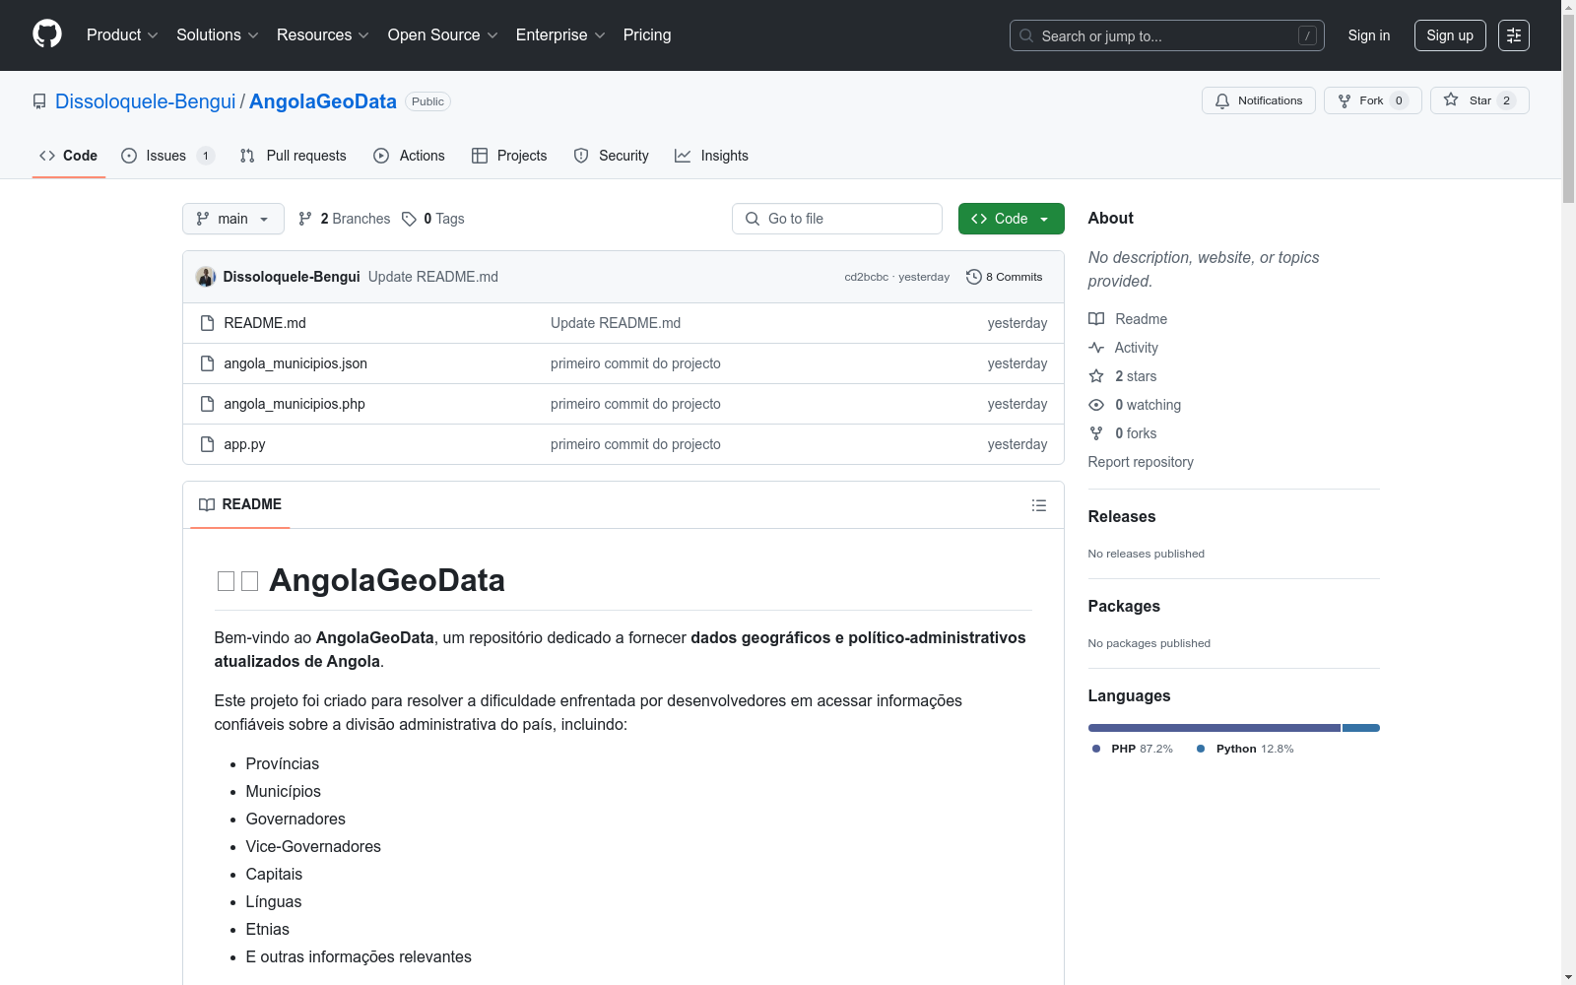Click the Python segment of languages bar

[1361, 728]
